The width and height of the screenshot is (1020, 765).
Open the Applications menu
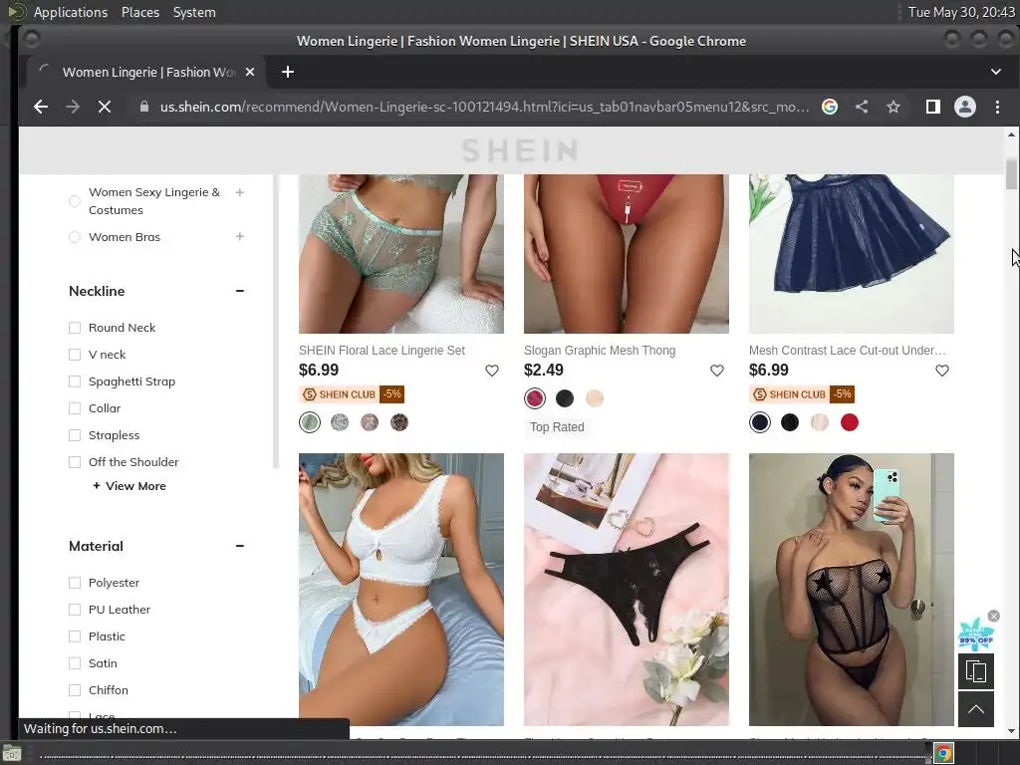pyautogui.click(x=71, y=12)
